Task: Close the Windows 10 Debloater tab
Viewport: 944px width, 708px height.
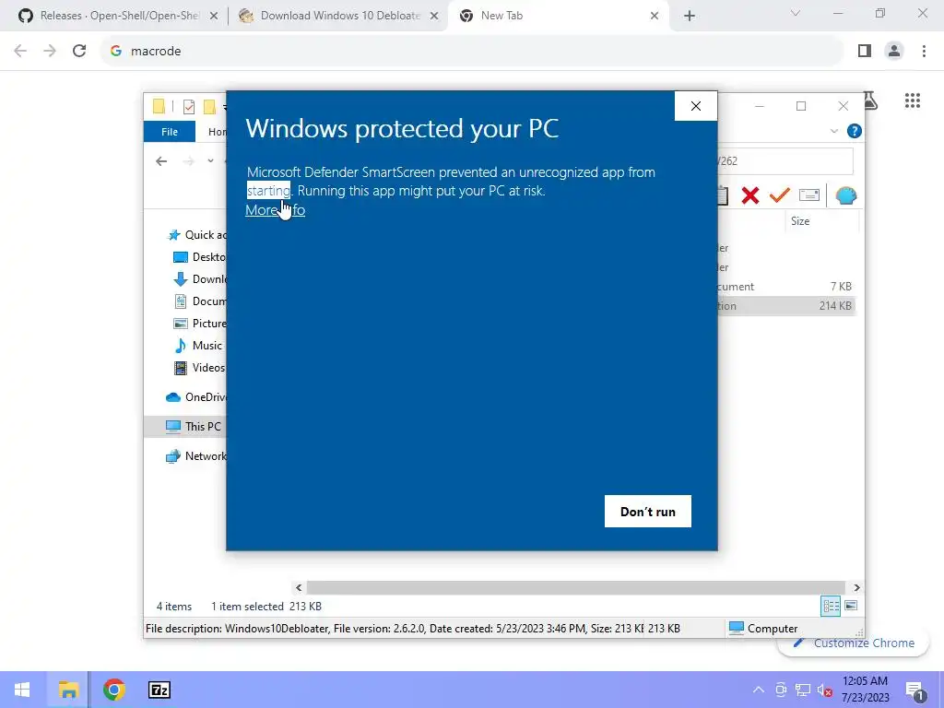Action: (434, 17)
